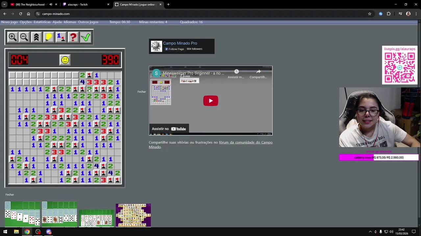Close the alauraps Twitch tab
The width and height of the screenshot is (421, 236).
coord(108,5)
